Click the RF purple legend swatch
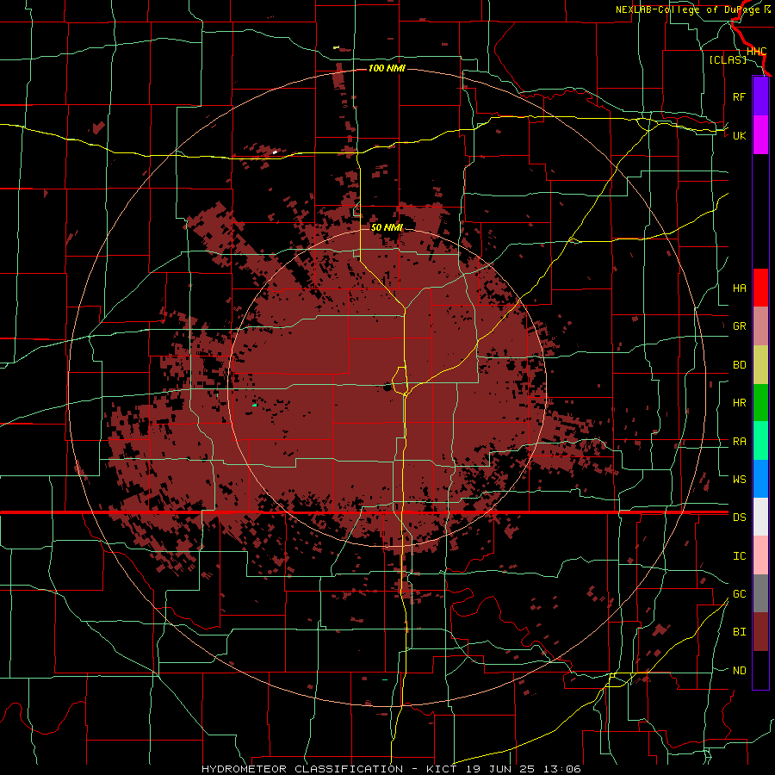Viewport: 775px width, 775px height. pos(760,96)
